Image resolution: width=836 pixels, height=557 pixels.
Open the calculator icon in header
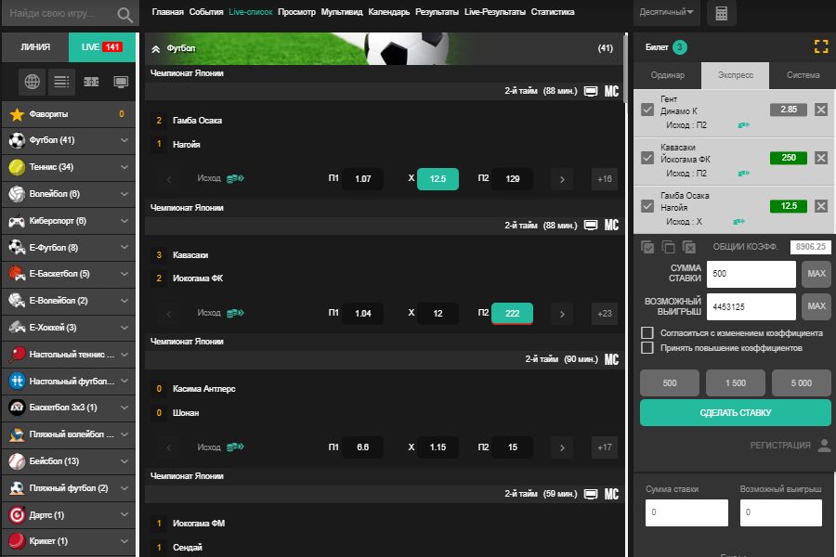click(721, 13)
